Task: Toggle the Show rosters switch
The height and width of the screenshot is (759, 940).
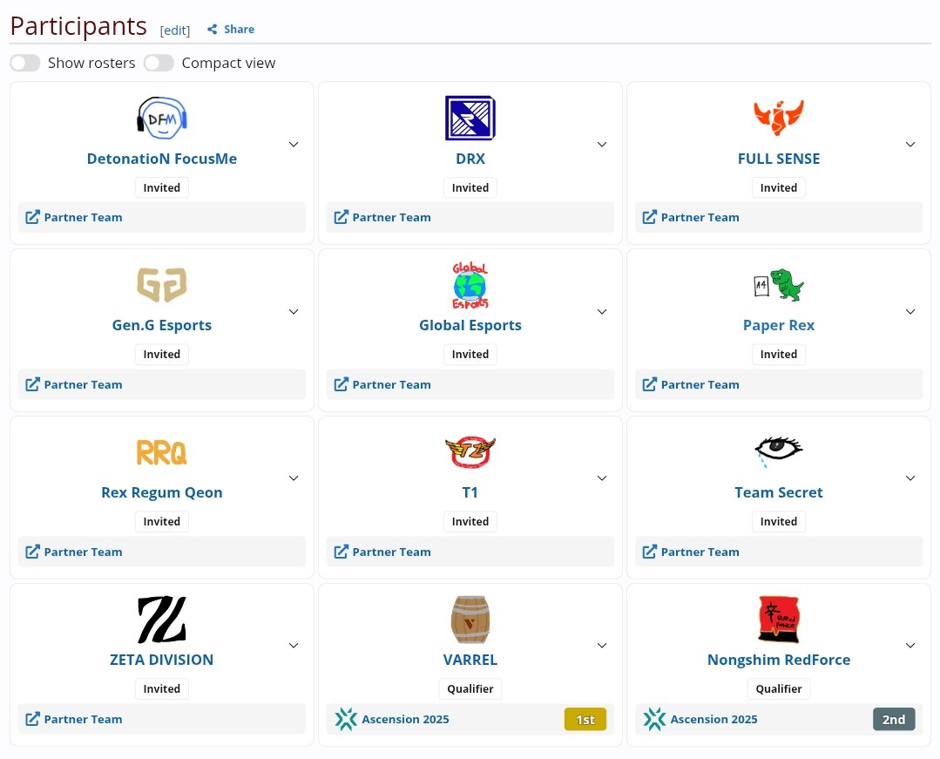Action: coord(25,63)
